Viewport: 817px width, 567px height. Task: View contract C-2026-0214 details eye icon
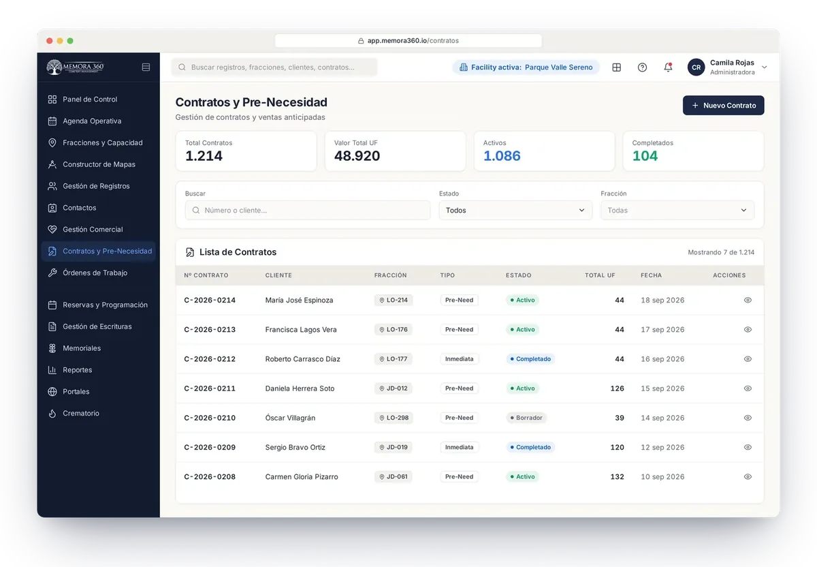(748, 300)
